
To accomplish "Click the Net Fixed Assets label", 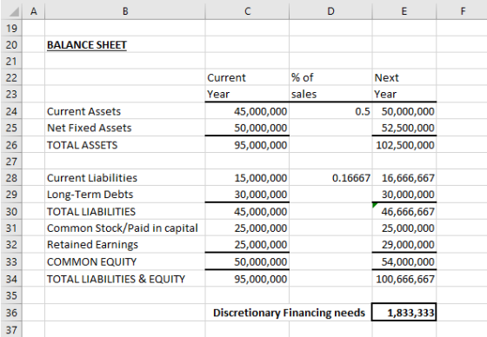I will (89, 128).
